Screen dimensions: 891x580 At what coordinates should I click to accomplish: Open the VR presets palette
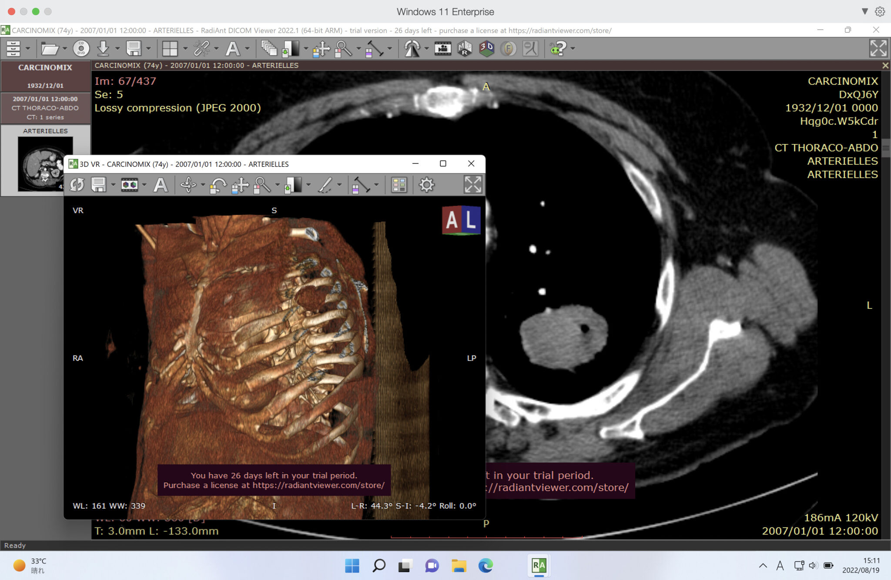(399, 185)
